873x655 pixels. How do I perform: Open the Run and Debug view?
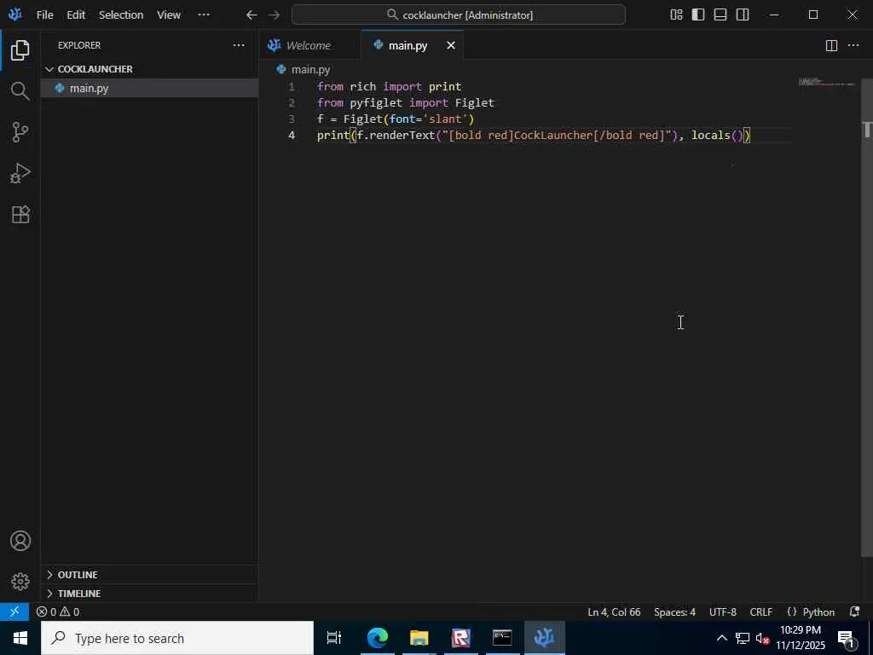point(20,173)
